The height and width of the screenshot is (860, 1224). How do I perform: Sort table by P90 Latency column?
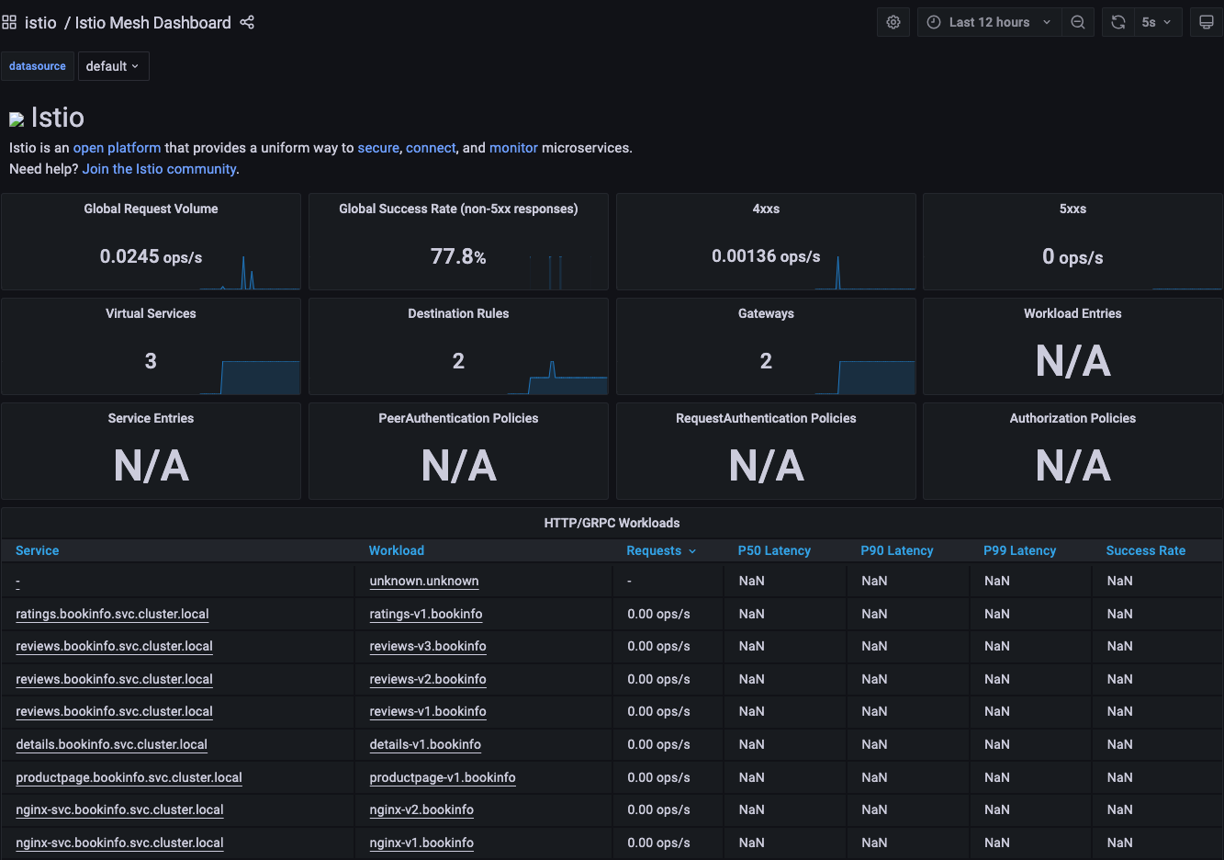tap(897, 550)
